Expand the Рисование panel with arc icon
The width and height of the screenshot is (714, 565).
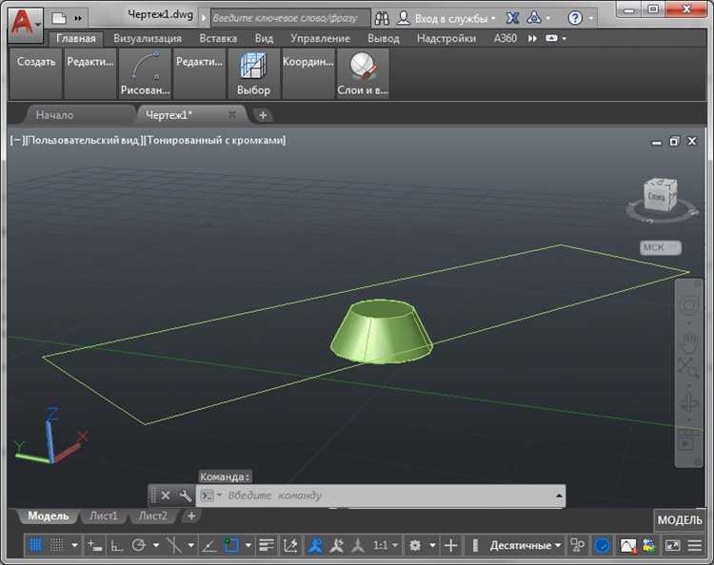(x=145, y=73)
